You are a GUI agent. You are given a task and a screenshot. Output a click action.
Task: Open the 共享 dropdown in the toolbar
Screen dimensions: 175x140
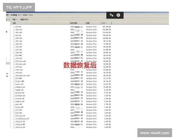(15, 20)
